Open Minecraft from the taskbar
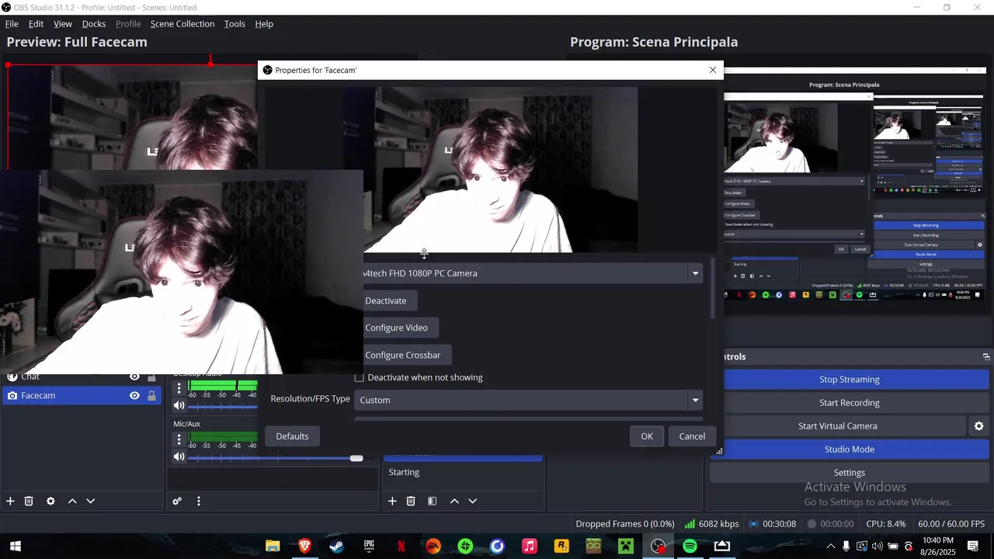Viewport: 994px width, 559px height. [x=626, y=546]
